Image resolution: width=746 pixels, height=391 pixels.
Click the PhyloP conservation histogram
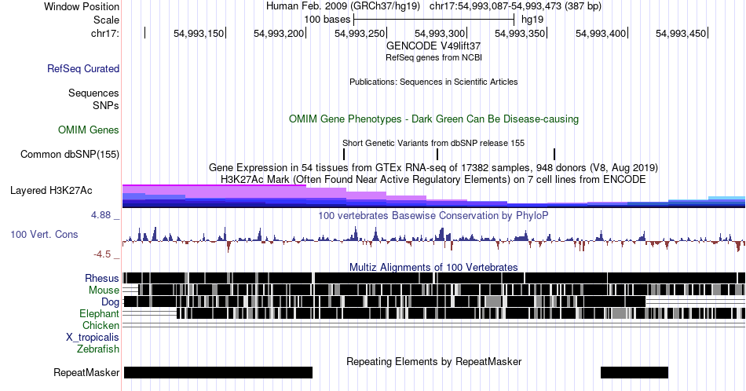pyautogui.click(x=433, y=239)
